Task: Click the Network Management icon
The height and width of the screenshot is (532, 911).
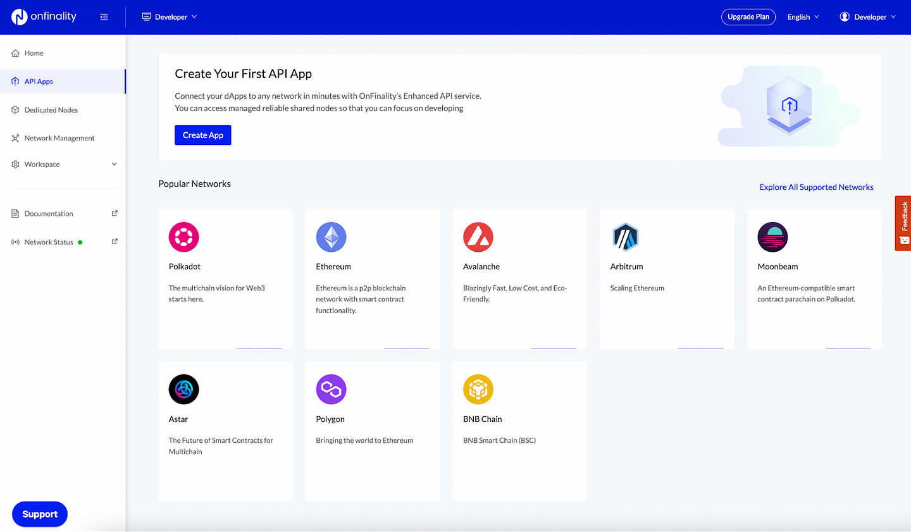Action: [x=15, y=138]
